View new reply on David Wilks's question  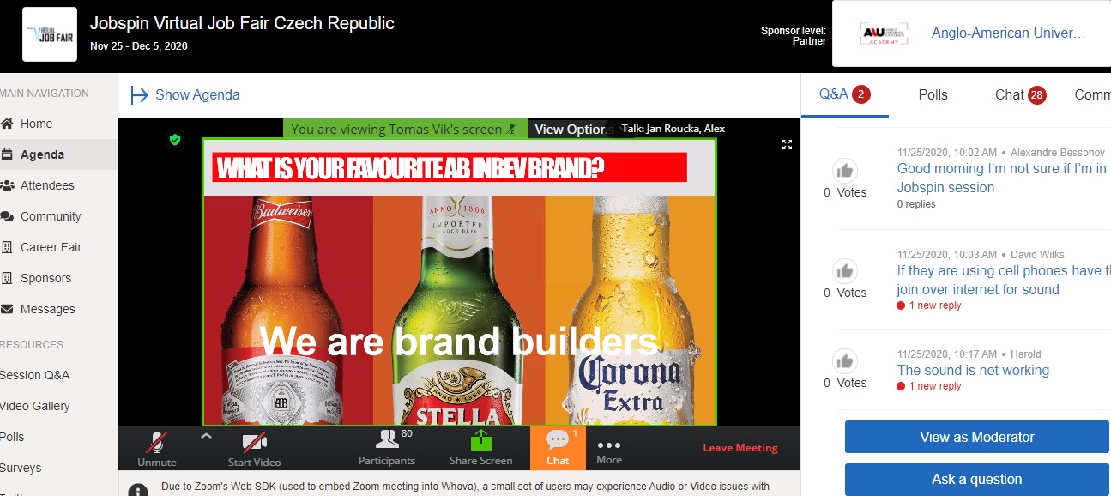pyautogui.click(x=929, y=305)
